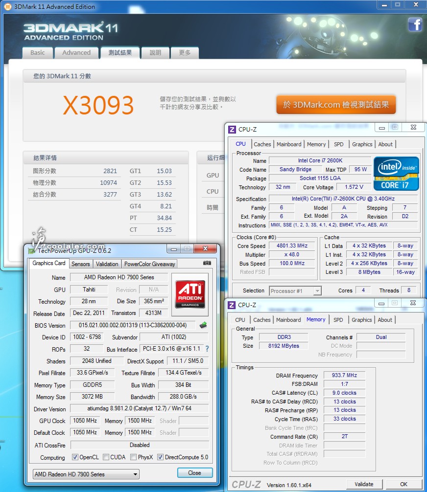The width and height of the screenshot is (427, 492).
Task: Open the Processor #1 selection dropdown
Action: click(295, 291)
